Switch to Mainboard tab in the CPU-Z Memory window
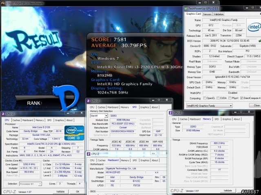Viewport: 261px width, 195px height. 195,119
